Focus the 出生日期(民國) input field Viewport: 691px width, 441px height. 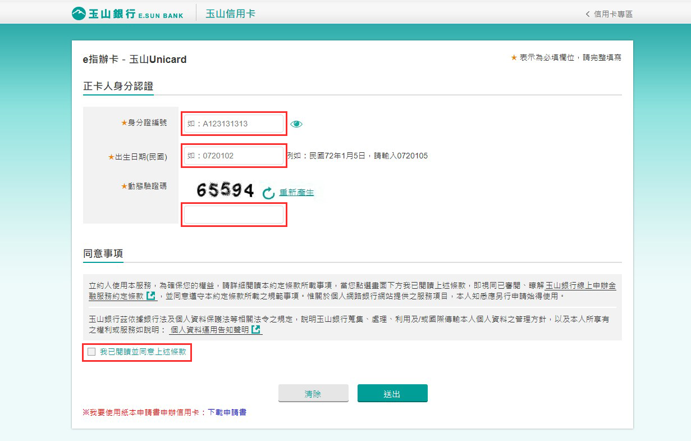point(234,156)
